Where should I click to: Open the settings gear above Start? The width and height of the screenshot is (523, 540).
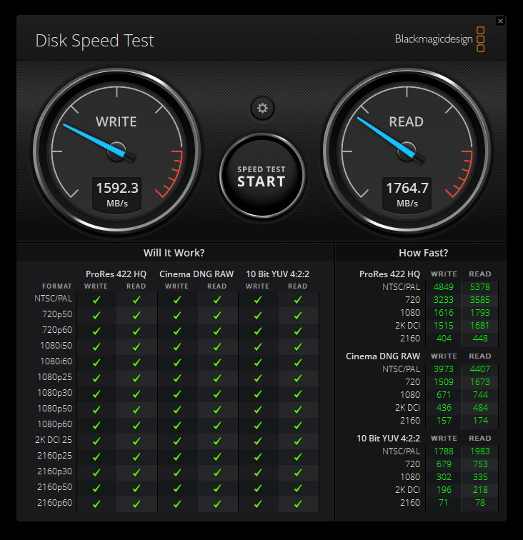pyautogui.click(x=262, y=108)
